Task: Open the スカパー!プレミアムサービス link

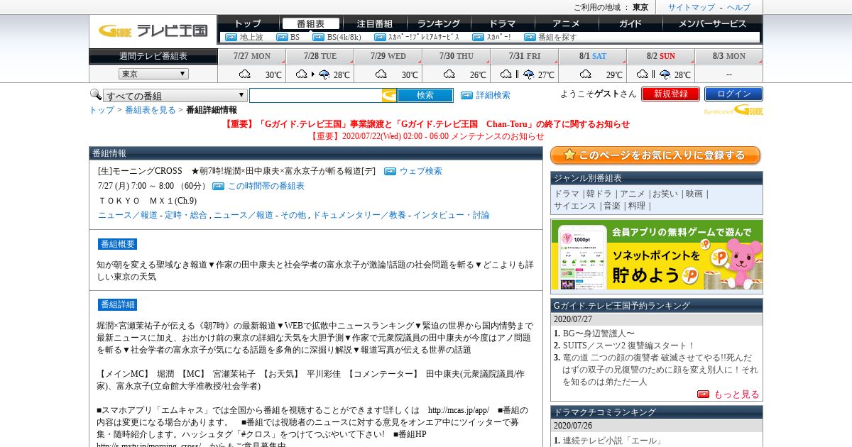Action: point(424,38)
